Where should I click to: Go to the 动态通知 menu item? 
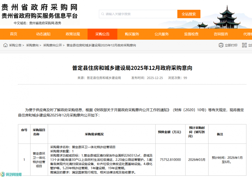[43, 34]
